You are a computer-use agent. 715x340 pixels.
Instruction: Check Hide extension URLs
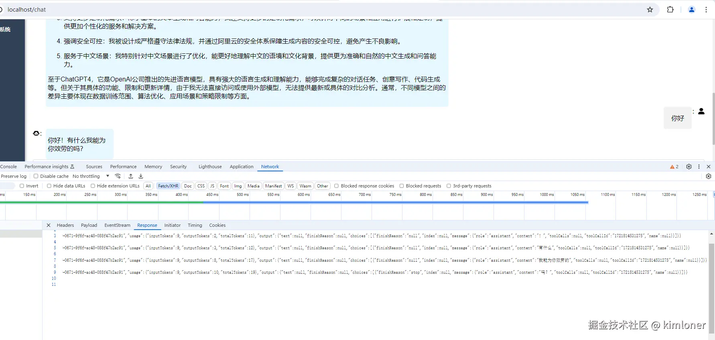[93, 186]
